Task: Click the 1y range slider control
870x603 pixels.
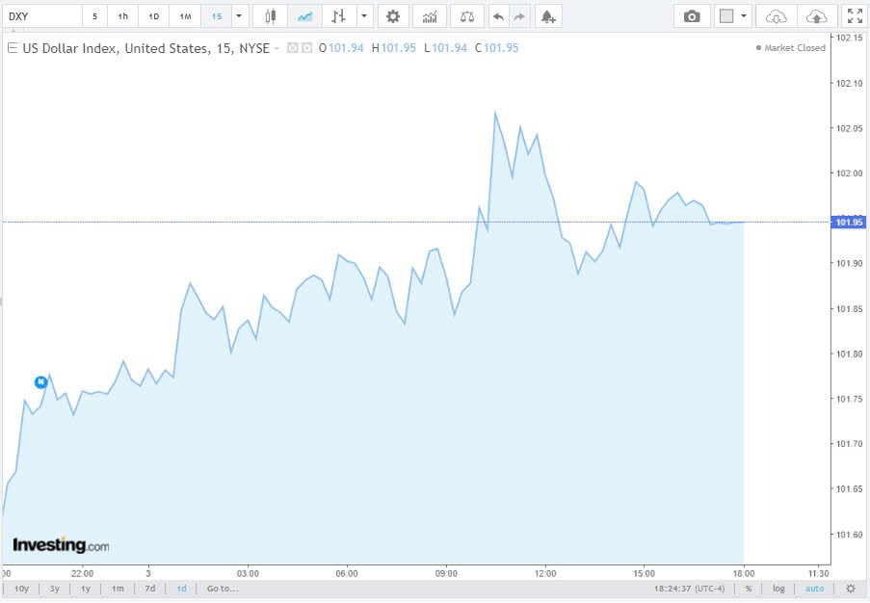Action: click(x=85, y=588)
